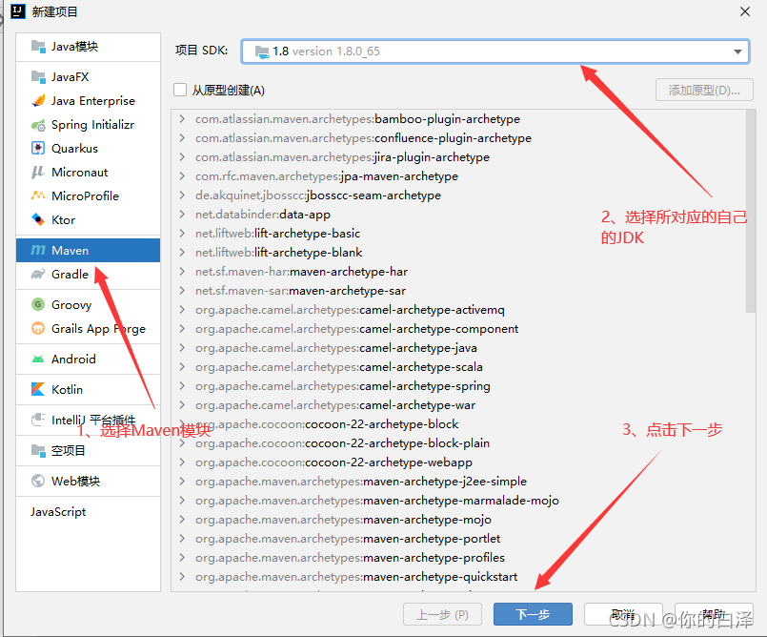Click the 下一步 button
This screenshot has height=637, width=767.
click(x=533, y=614)
